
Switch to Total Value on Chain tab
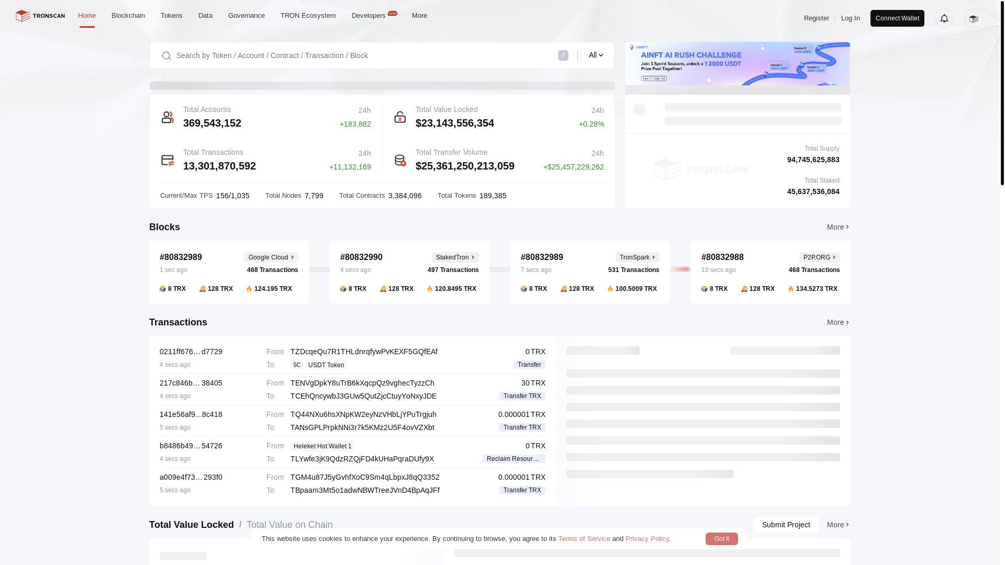pos(289,525)
